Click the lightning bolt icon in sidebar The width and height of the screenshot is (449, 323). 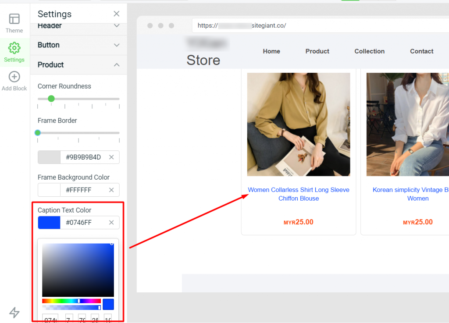click(14, 312)
